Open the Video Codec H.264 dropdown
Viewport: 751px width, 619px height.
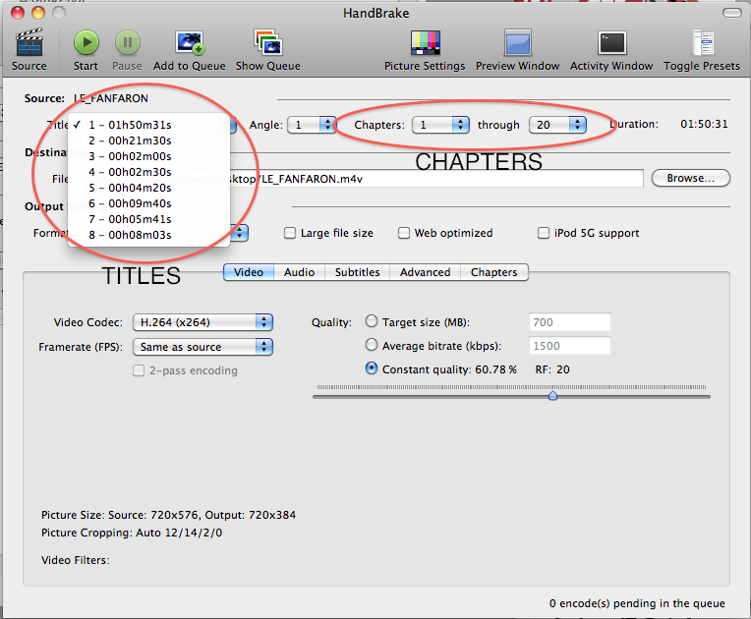pyautogui.click(x=202, y=322)
